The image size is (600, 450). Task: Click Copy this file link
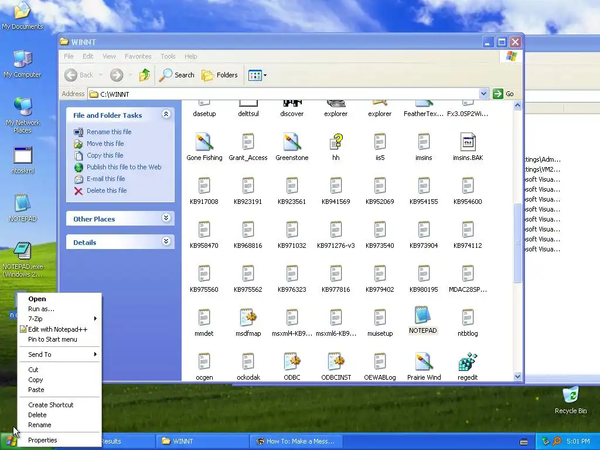point(105,155)
